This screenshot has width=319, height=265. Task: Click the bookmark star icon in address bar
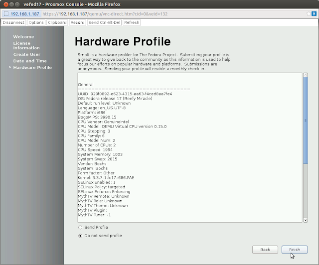coord(309,13)
